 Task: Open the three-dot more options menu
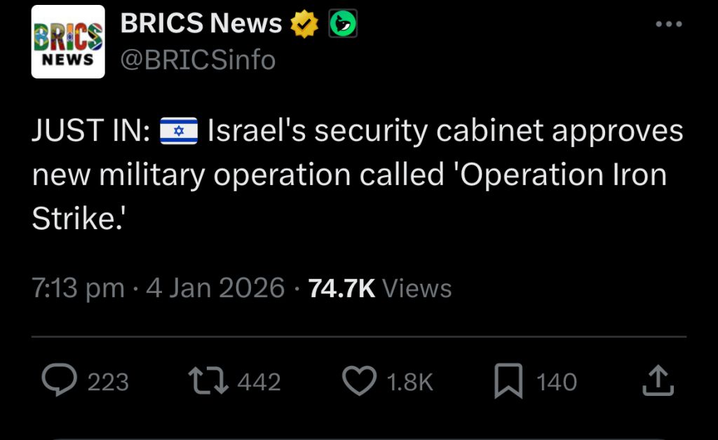[668, 24]
